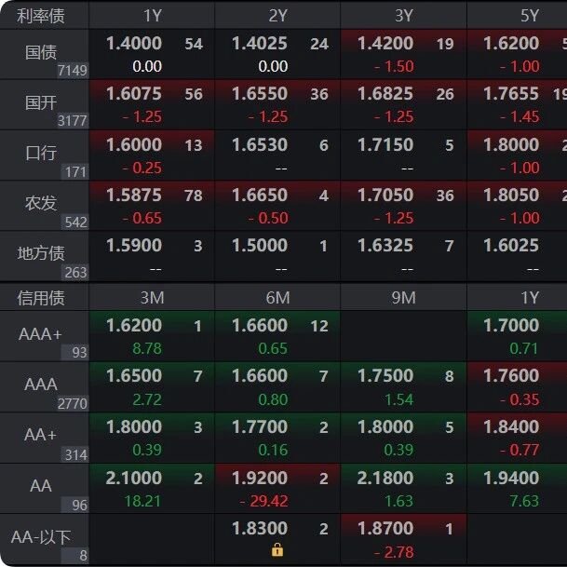Select the 9M column header
This screenshot has height=567, width=567.
403,298
